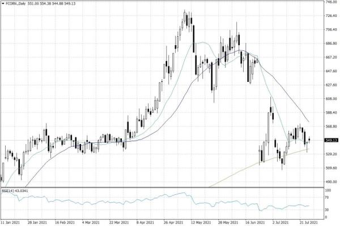Click the 746.00 price scale label
Screen dimensions: 340x226
[x=331, y=2]
